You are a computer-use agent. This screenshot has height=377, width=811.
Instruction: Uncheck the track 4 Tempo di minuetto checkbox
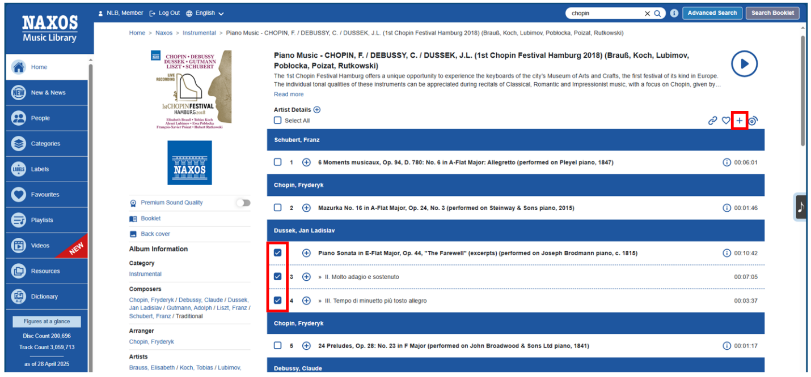[x=277, y=301]
